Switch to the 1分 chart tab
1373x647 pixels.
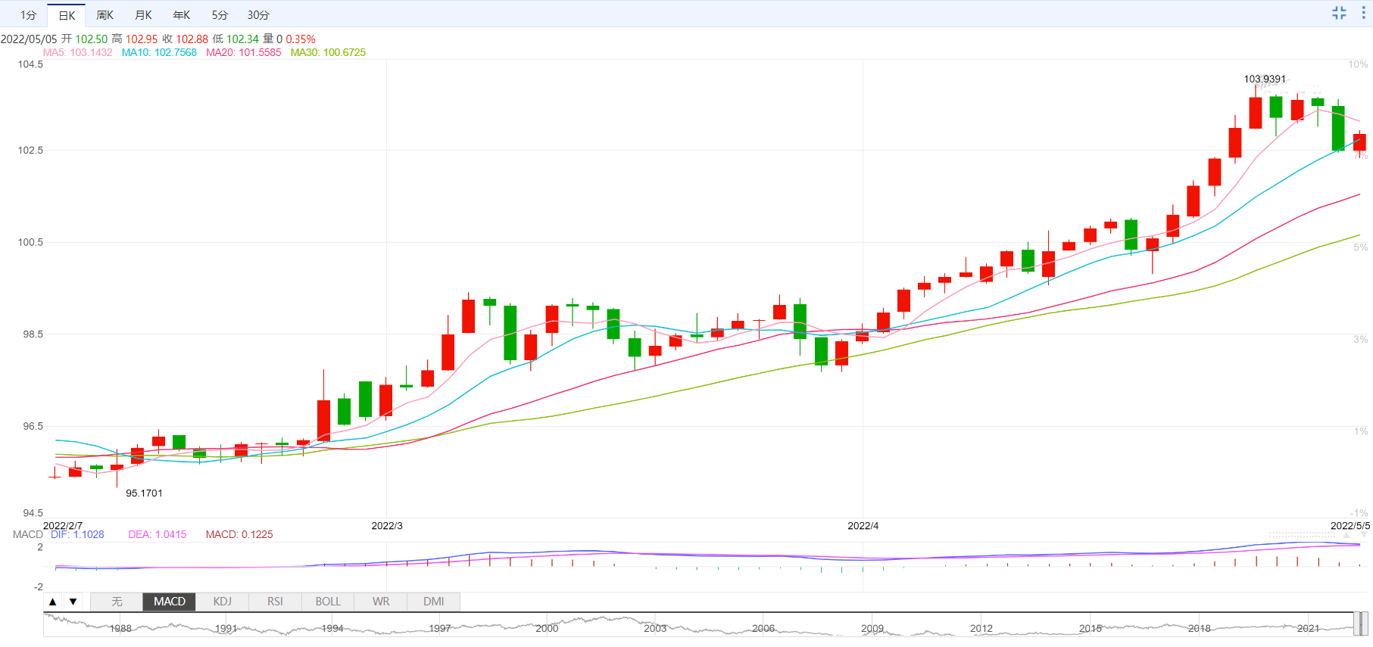coord(28,15)
